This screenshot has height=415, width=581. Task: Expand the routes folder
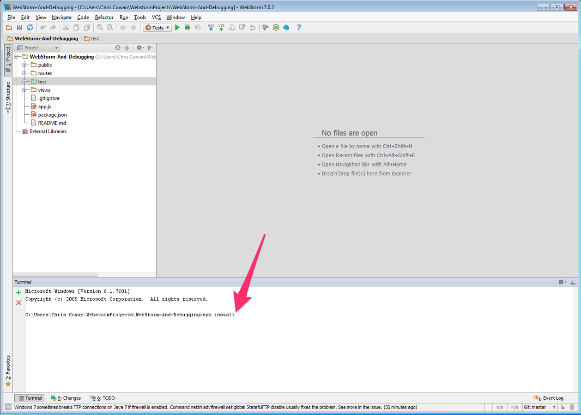coord(24,73)
